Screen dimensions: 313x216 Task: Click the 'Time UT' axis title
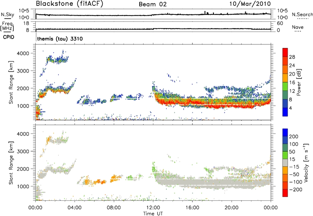(x=153, y=213)
